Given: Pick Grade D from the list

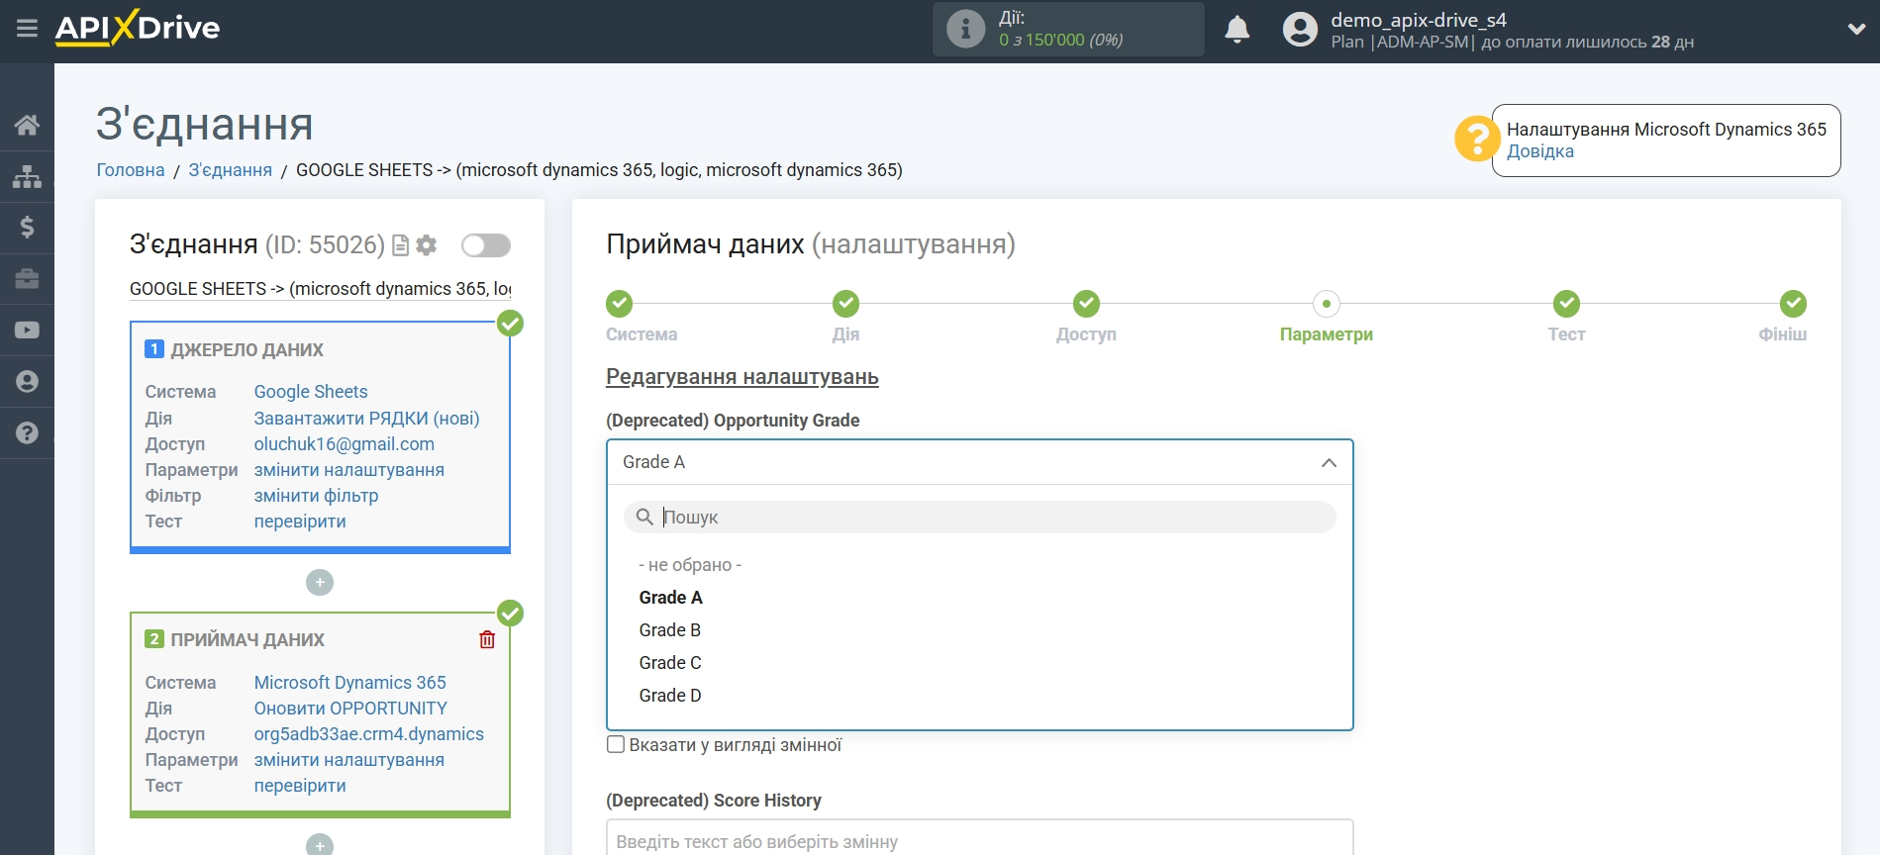Looking at the screenshot, I should [x=670, y=696].
